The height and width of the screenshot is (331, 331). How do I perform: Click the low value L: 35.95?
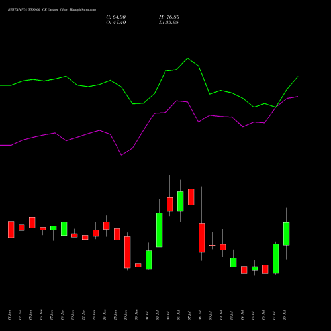[x=169, y=23]
